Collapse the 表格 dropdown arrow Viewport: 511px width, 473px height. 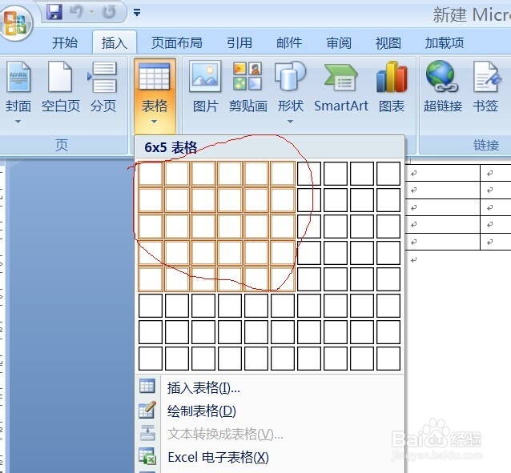click(x=154, y=122)
